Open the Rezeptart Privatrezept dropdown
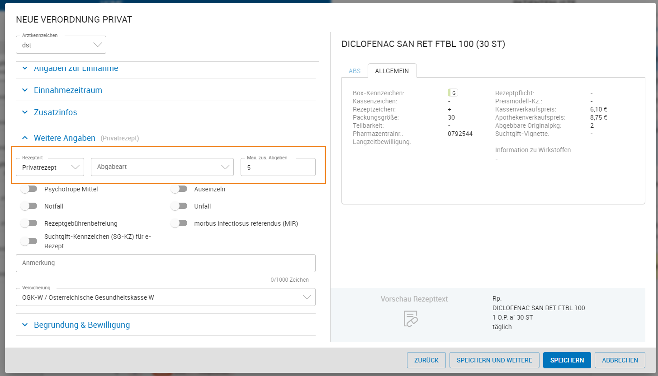The width and height of the screenshot is (658, 376). (x=50, y=167)
